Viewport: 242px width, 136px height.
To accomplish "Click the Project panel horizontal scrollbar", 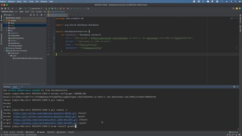I will (x=17, y=84).
